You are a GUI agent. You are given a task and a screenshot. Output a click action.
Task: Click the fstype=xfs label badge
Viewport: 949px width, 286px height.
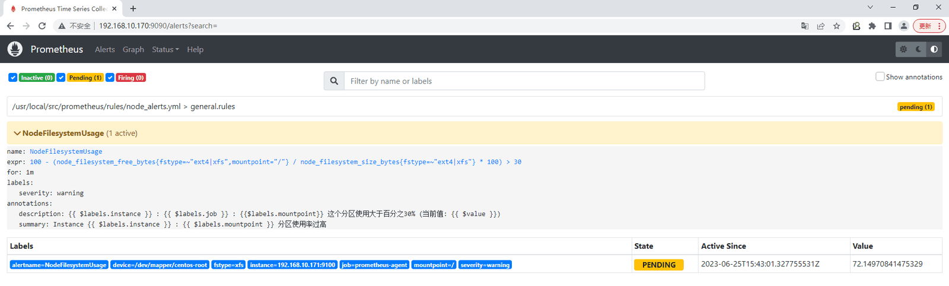pyautogui.click(x=228, y=265)
